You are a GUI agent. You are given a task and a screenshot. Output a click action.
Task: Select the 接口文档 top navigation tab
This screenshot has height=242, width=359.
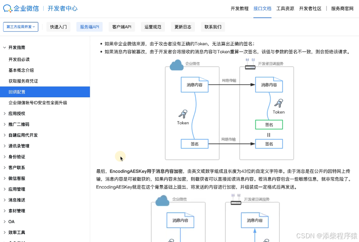262,8
